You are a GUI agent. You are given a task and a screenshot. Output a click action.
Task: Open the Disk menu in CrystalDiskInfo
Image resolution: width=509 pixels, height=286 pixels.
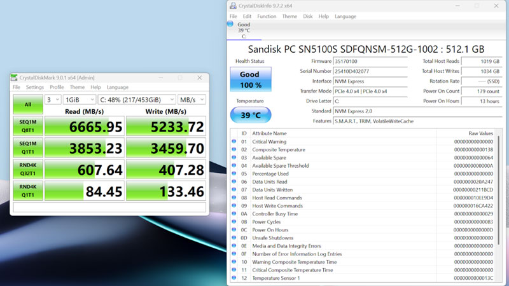(308, 16)
